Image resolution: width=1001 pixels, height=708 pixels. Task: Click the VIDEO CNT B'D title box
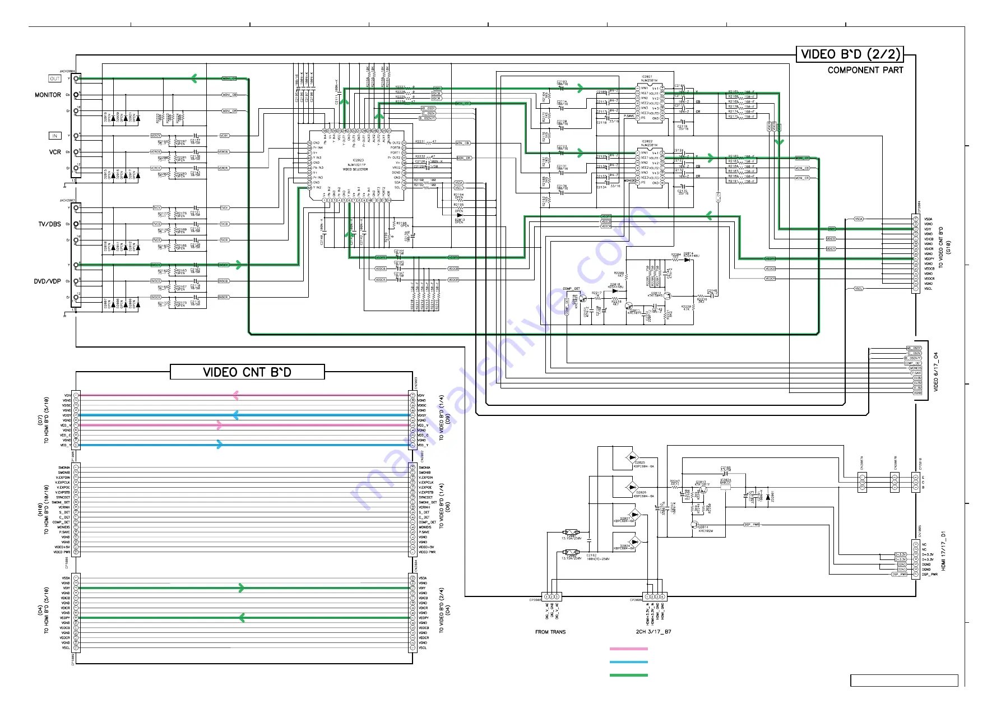point(247,372)
